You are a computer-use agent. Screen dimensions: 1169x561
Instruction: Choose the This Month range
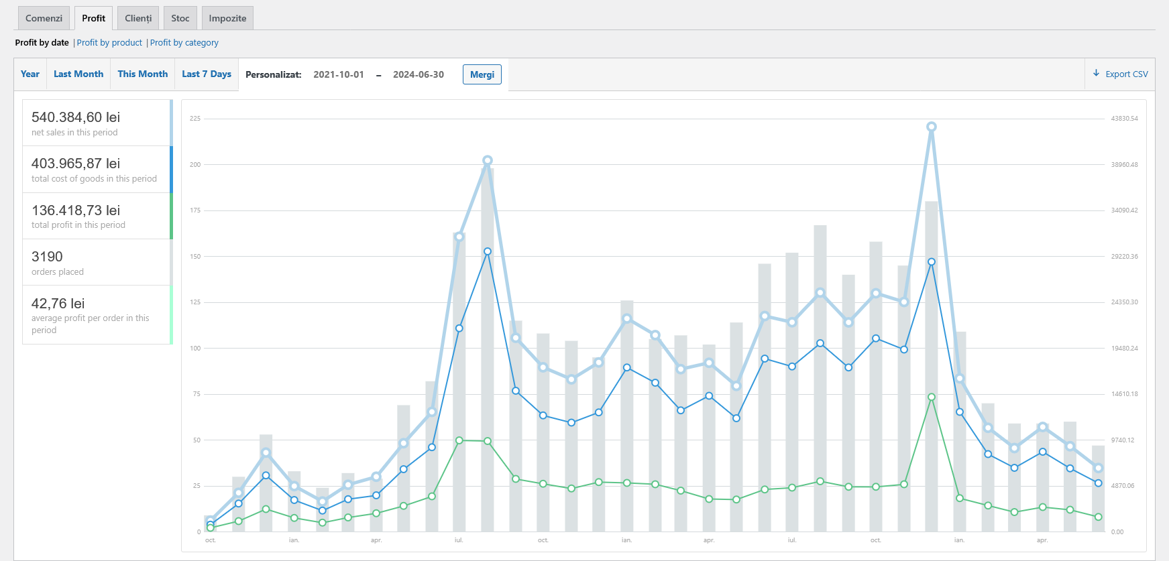pyautogui.click(x=143, y=74)
